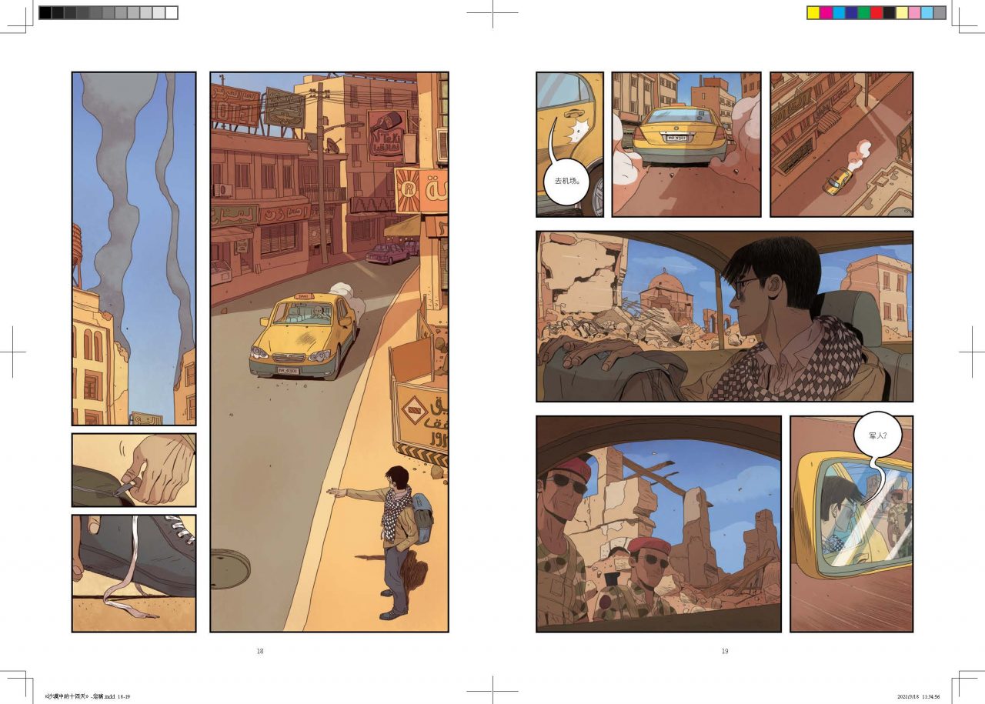Select the shoe with untied lace panel
This screenshot has height=704, width=985.
point(134,573)
